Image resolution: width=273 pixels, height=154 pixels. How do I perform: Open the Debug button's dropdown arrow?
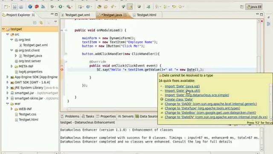coord(55,7)
